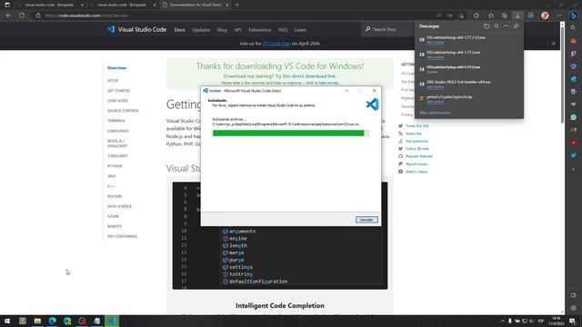Click the VS Code Day link

(276, 44)
